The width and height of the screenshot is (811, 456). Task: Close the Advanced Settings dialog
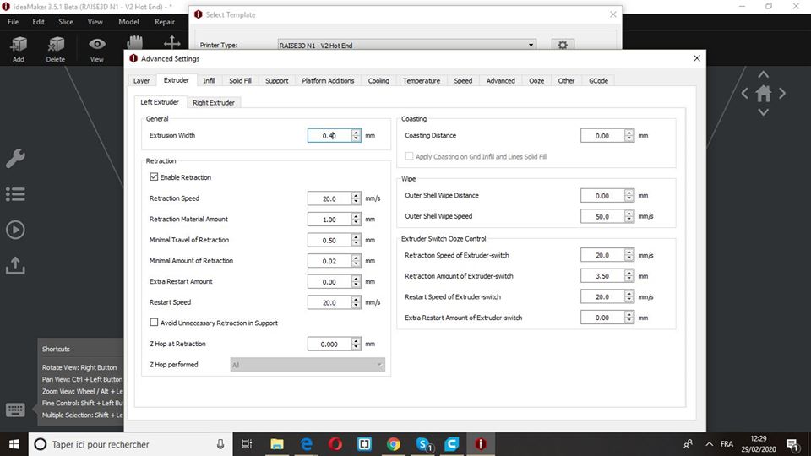[x=697, y=58]
